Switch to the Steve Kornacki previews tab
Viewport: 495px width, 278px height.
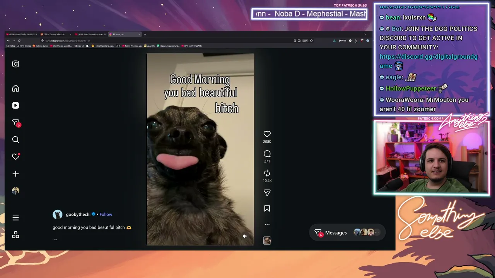coord(91,34)
